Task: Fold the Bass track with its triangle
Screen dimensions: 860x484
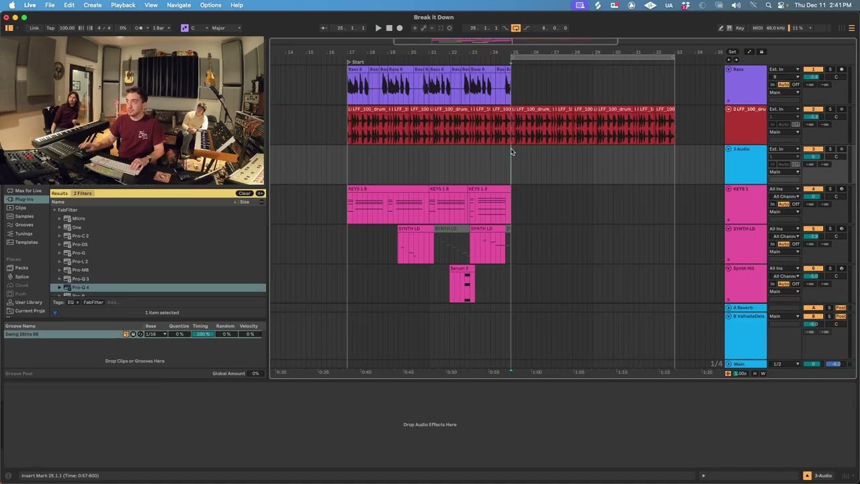Action: click(x=729, y=69)
